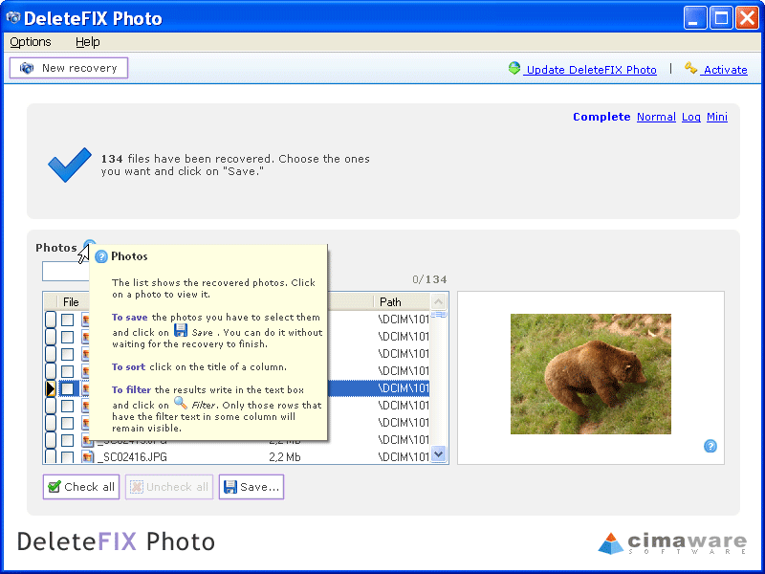This screenshot has height=574, width=765.
Task: Click the question icon inside Photos tooltip
Action: (x=101, y=256)
